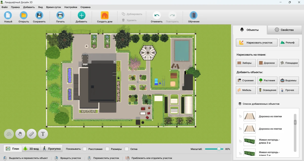
Task: Open a project with the Открыть icon
Action: pos(24,16)
